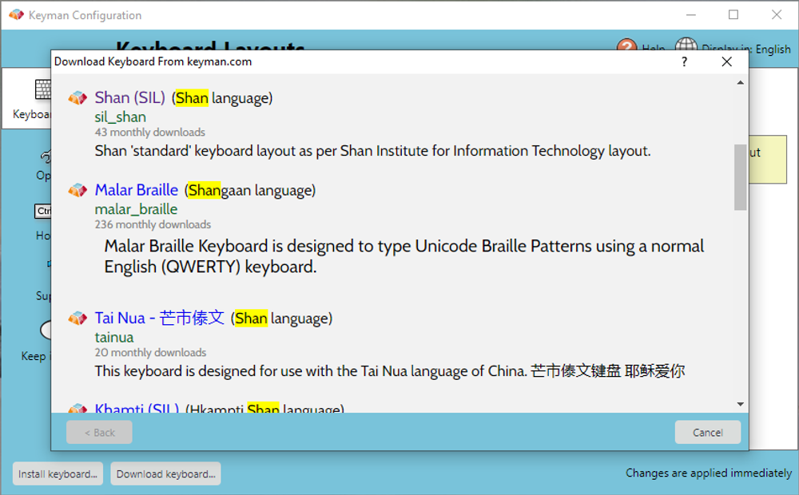Click the Keyman icon beside Malar Braille
This screenshot has height=495, width=799.
(x=78, y=191)
